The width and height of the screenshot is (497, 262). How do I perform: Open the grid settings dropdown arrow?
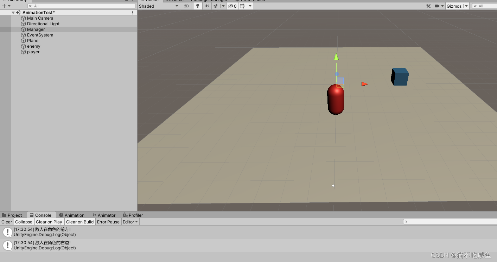click(x=250, y=6)
